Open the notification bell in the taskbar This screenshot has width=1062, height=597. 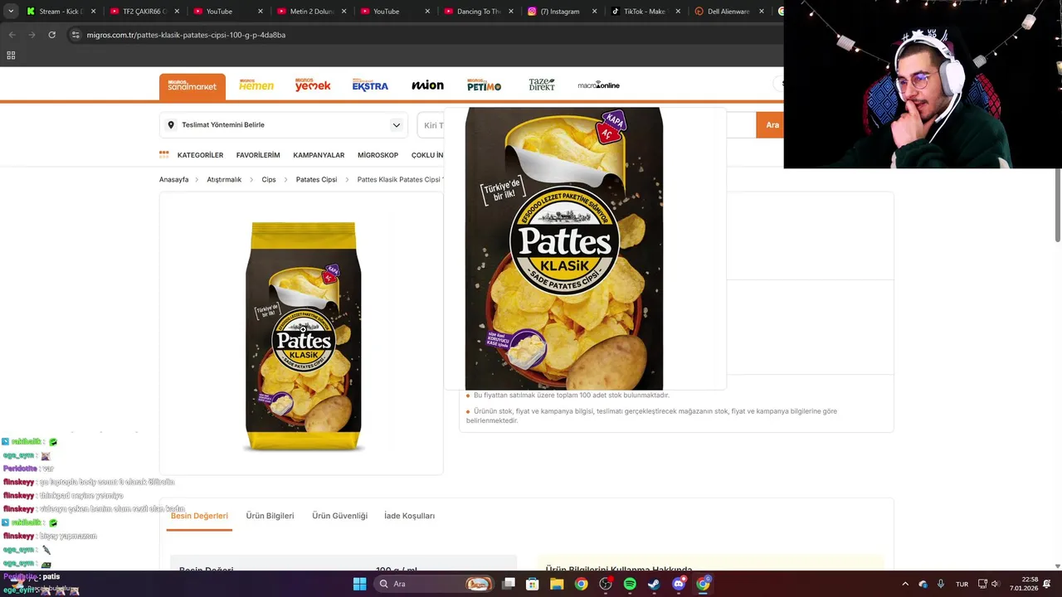(x=1048, y=584)
